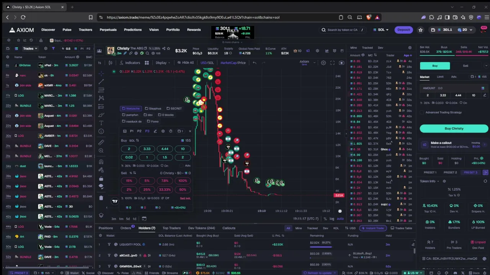The height and width of the screenshot is (275, 490).
Task: Click the Deposit button
Action: coord(403,30)
